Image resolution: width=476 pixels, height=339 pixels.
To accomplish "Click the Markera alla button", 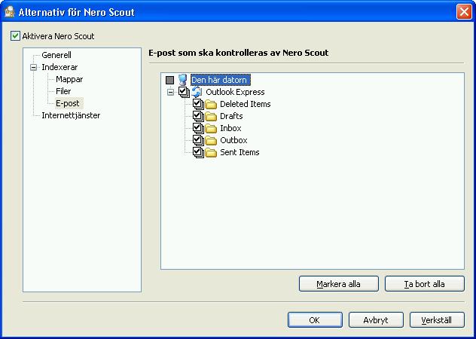I will (339, 284).
